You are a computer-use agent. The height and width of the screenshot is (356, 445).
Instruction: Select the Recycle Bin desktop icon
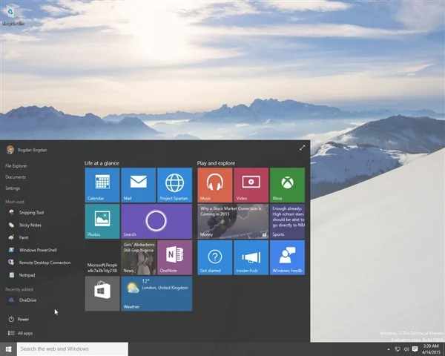(13, 14)
